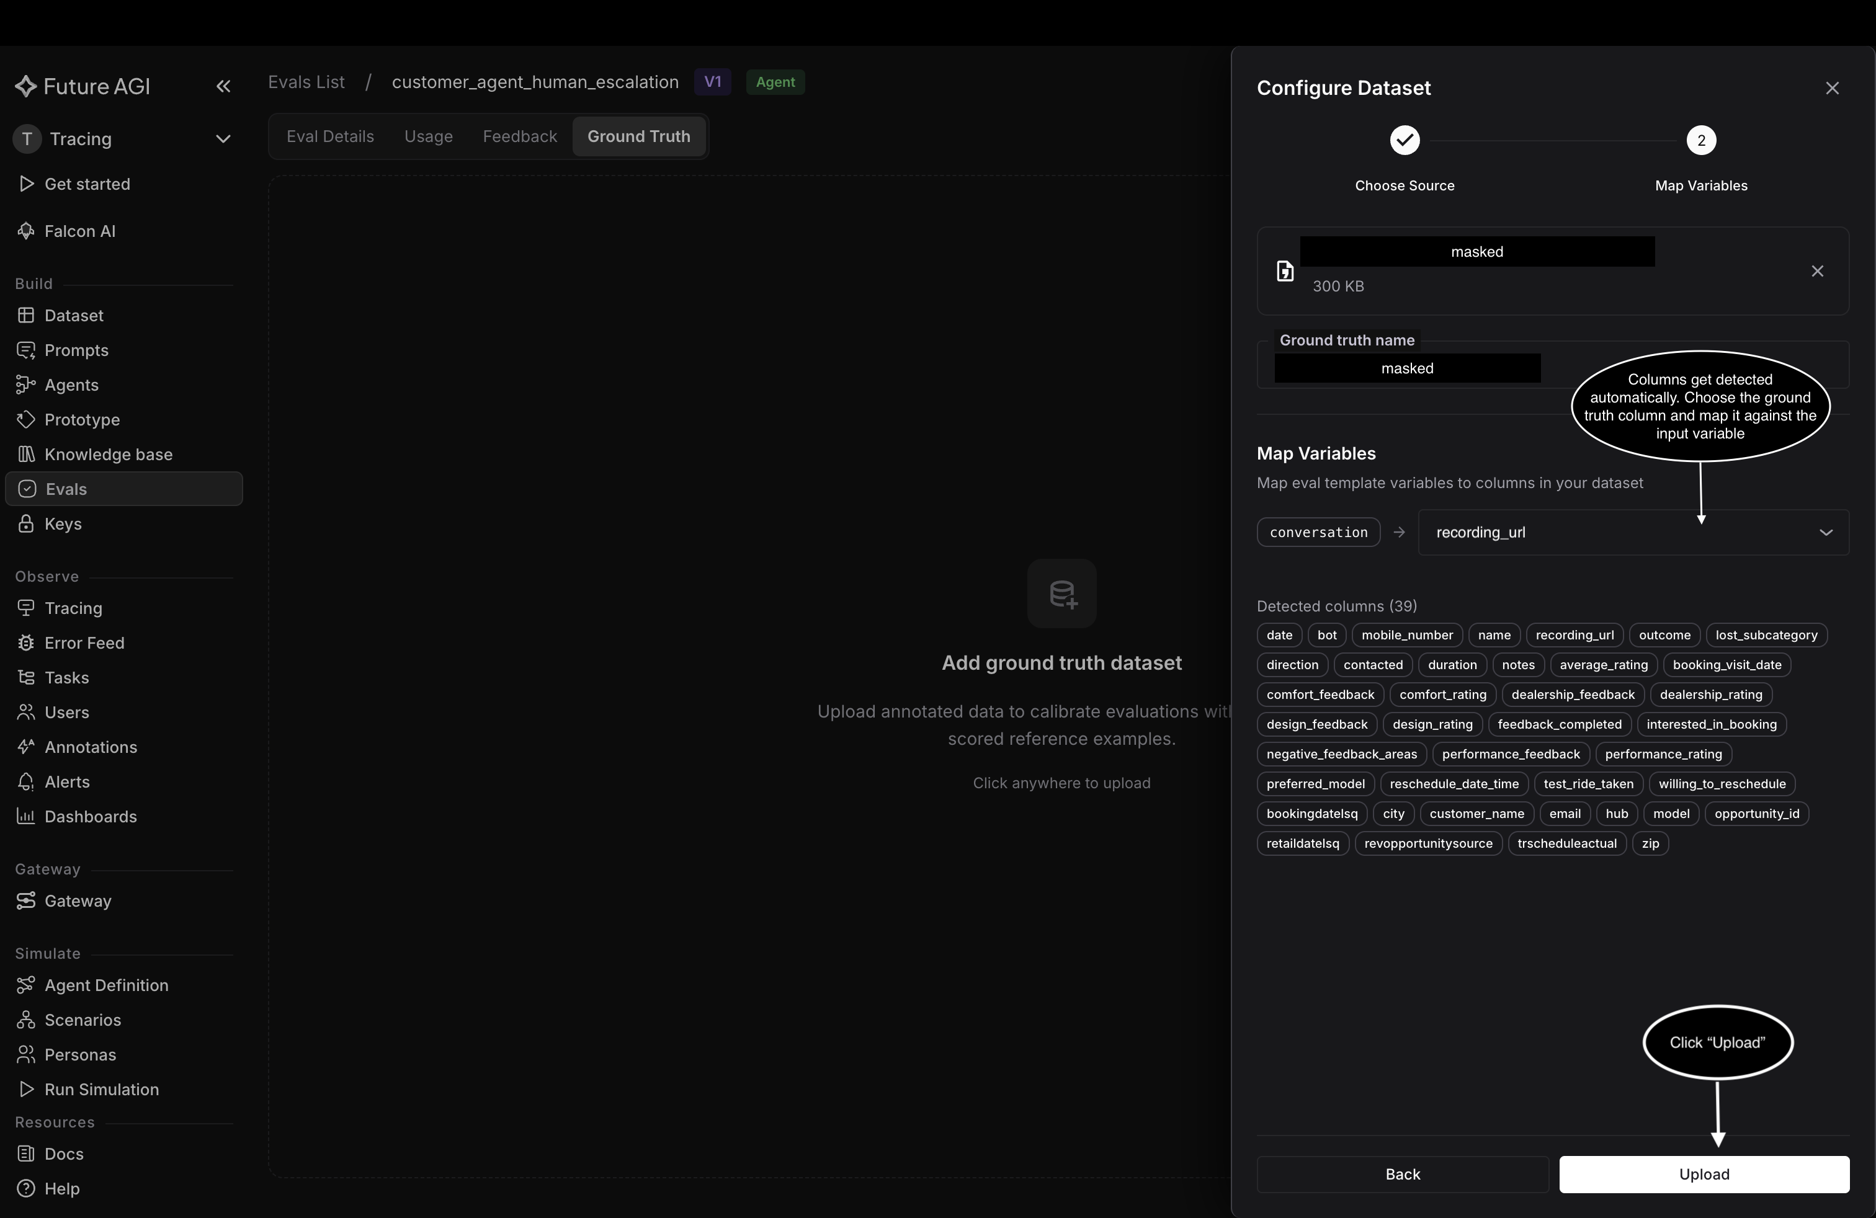This screenshot has width=1876, height=1218.
Task: Click the Evals checkmark icon
Action: (x=27, y=489)
